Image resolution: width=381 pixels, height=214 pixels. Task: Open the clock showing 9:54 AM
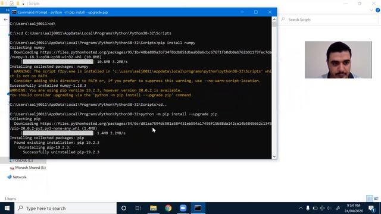[354, 208]
